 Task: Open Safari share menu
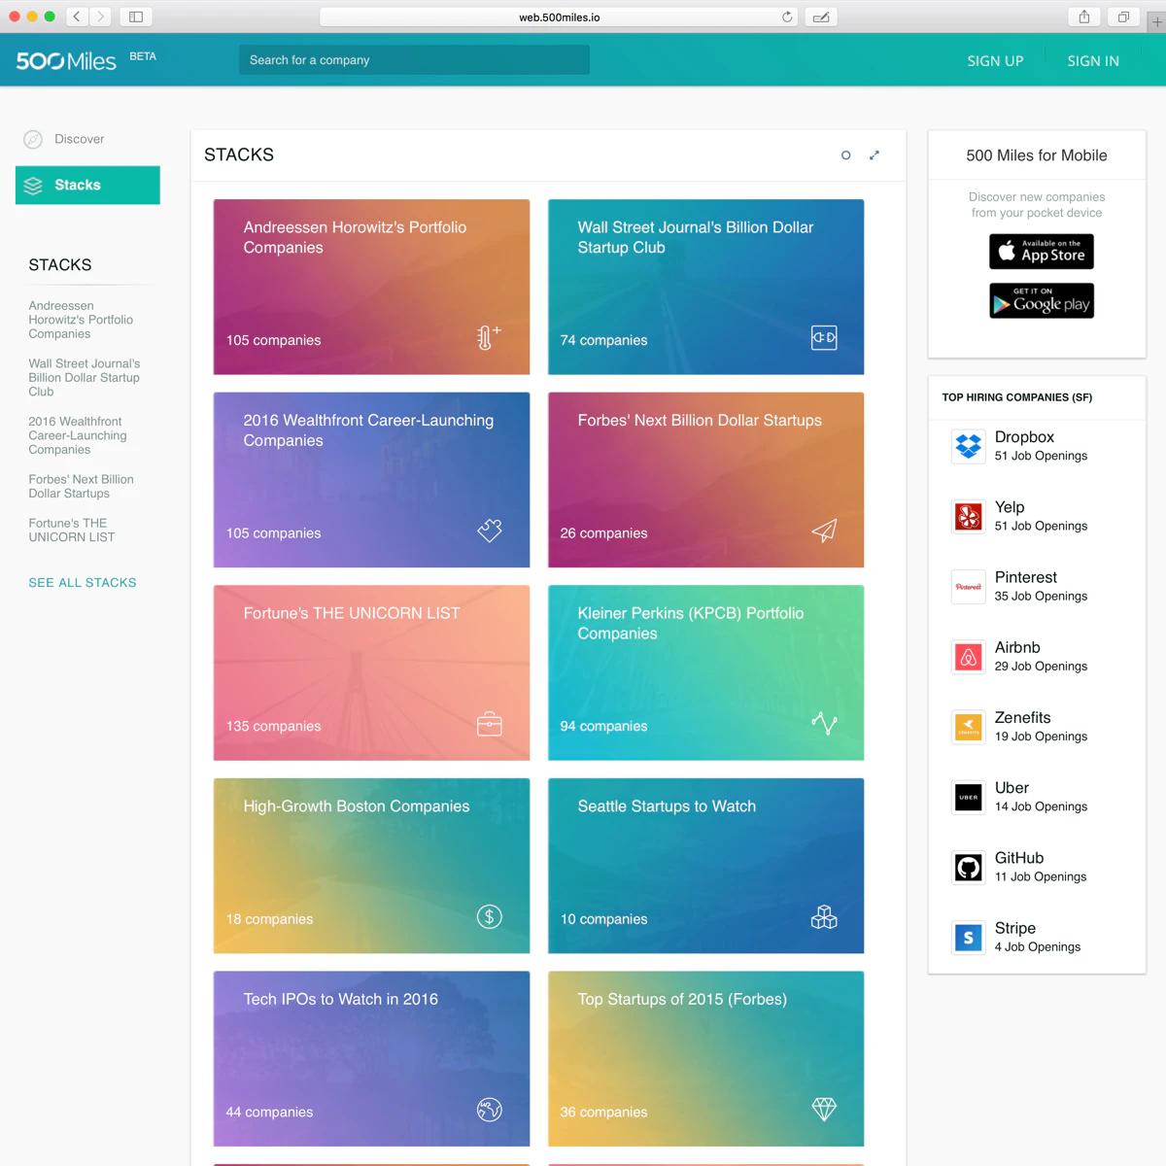1084,17
